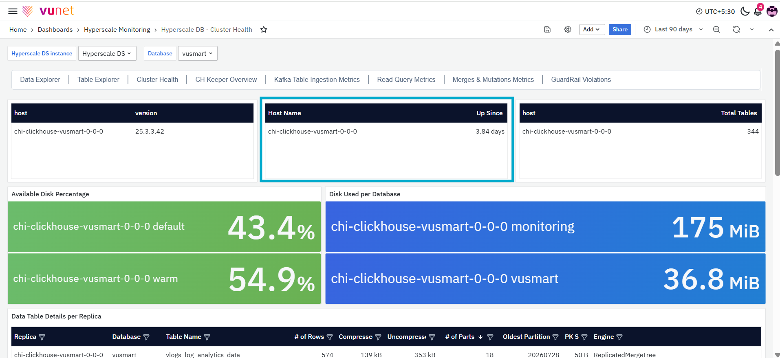The height and width of the screenshot is (358, 780).
Task: Click the UTC+5:30 timezone indicator
Action: [x=715, y=11]
